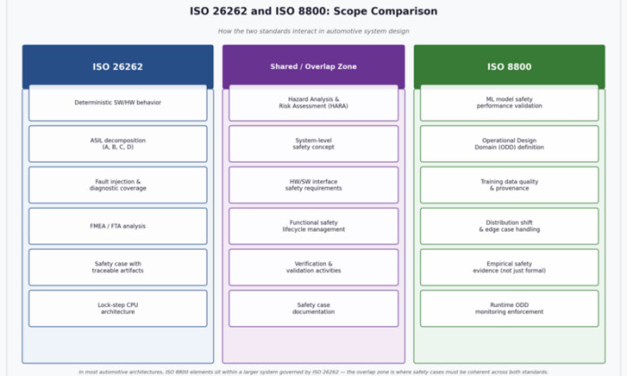627x376 pixels.
Task: Select the Deterministic SW/HW behavior box
Action: pos(117,103)
